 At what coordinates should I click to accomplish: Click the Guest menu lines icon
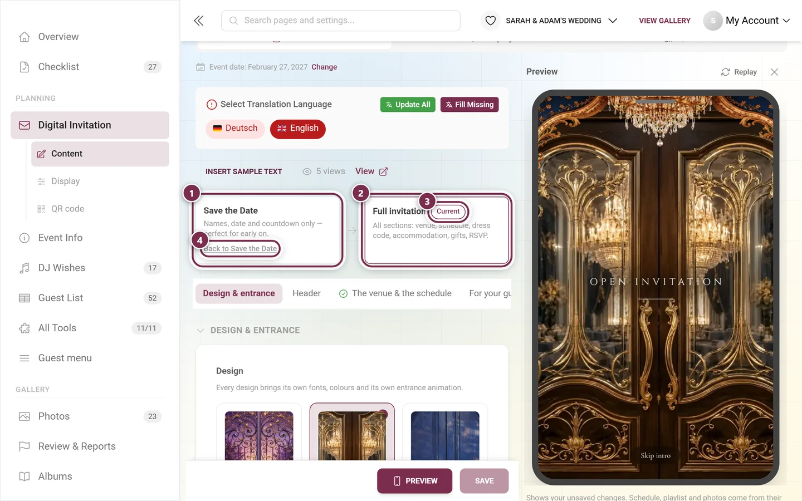pos(25,358)
